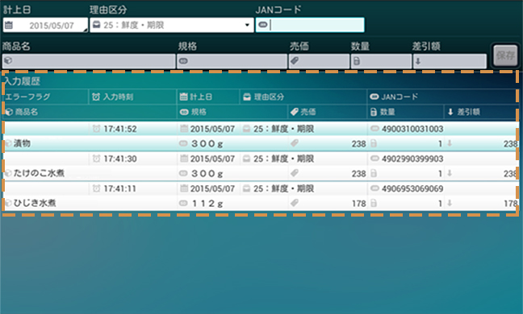Click the down arrow icon in 差引額 field
This screenshot has width=523, height=314.
coord(418,61)
